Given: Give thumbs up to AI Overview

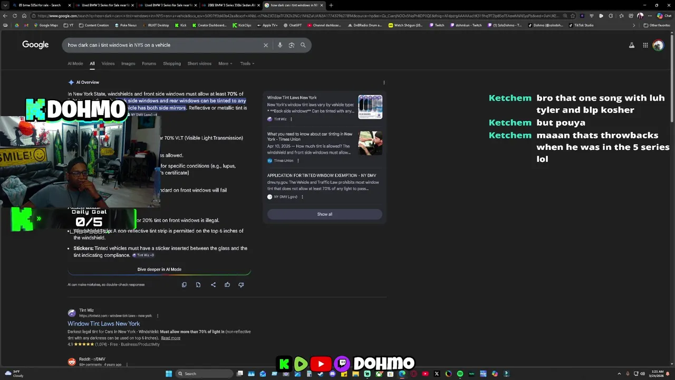Looking at the screenshot, I should [x=227, y=285].
